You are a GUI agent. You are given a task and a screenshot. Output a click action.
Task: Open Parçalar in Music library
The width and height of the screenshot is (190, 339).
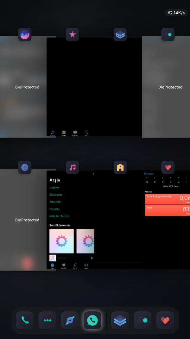click(x=54, y=209)
